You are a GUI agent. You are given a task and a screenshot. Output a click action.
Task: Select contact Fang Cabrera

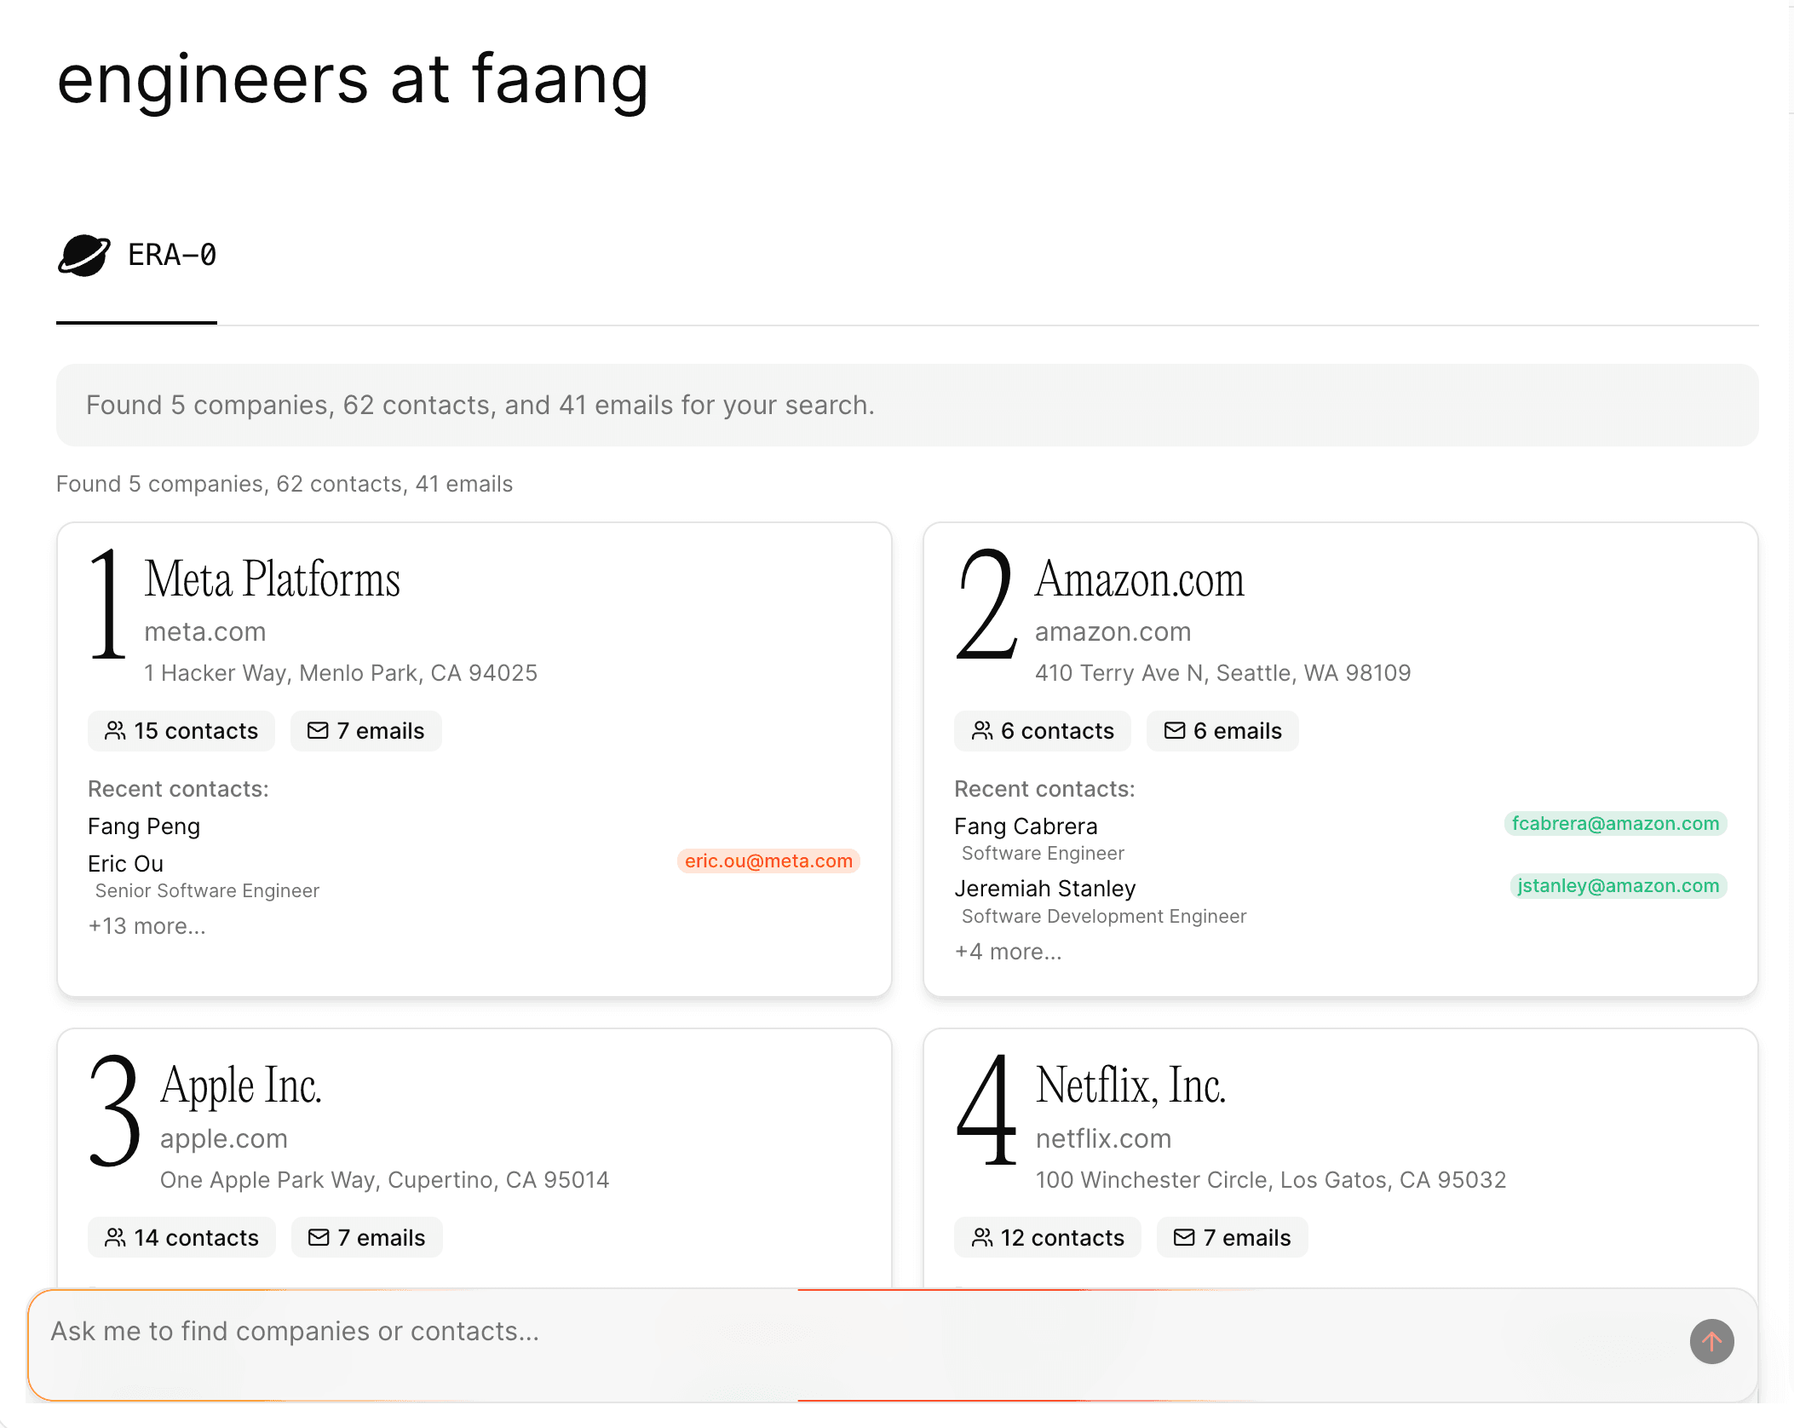1026,826
